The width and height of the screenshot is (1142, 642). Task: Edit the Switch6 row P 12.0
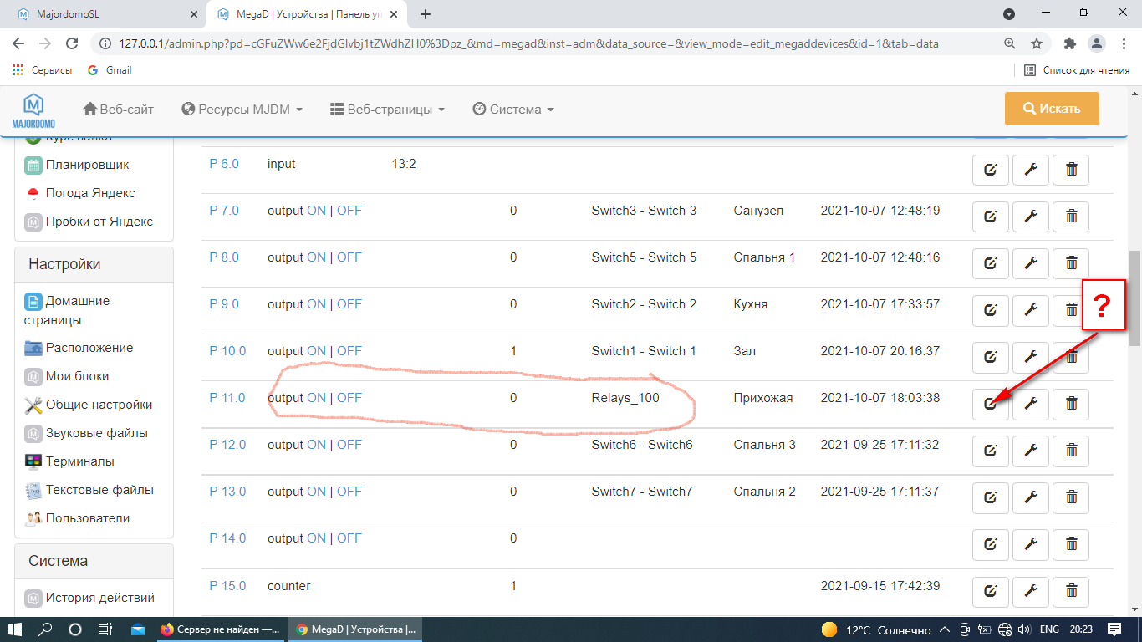(x=991, y=451)
